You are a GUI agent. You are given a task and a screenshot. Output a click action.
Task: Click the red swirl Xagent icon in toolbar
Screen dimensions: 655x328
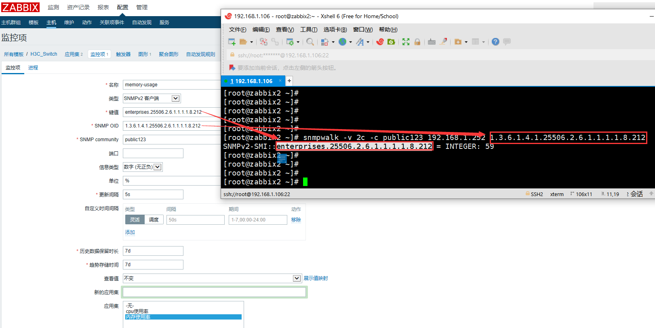point(380,42)
